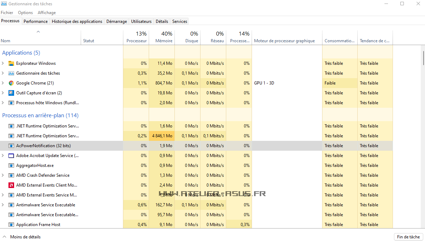Image resolution: width=425 pixels, height=244 pixels.
Task: Expand the Google Chrome process group
Action: click(x=3, y=83)
